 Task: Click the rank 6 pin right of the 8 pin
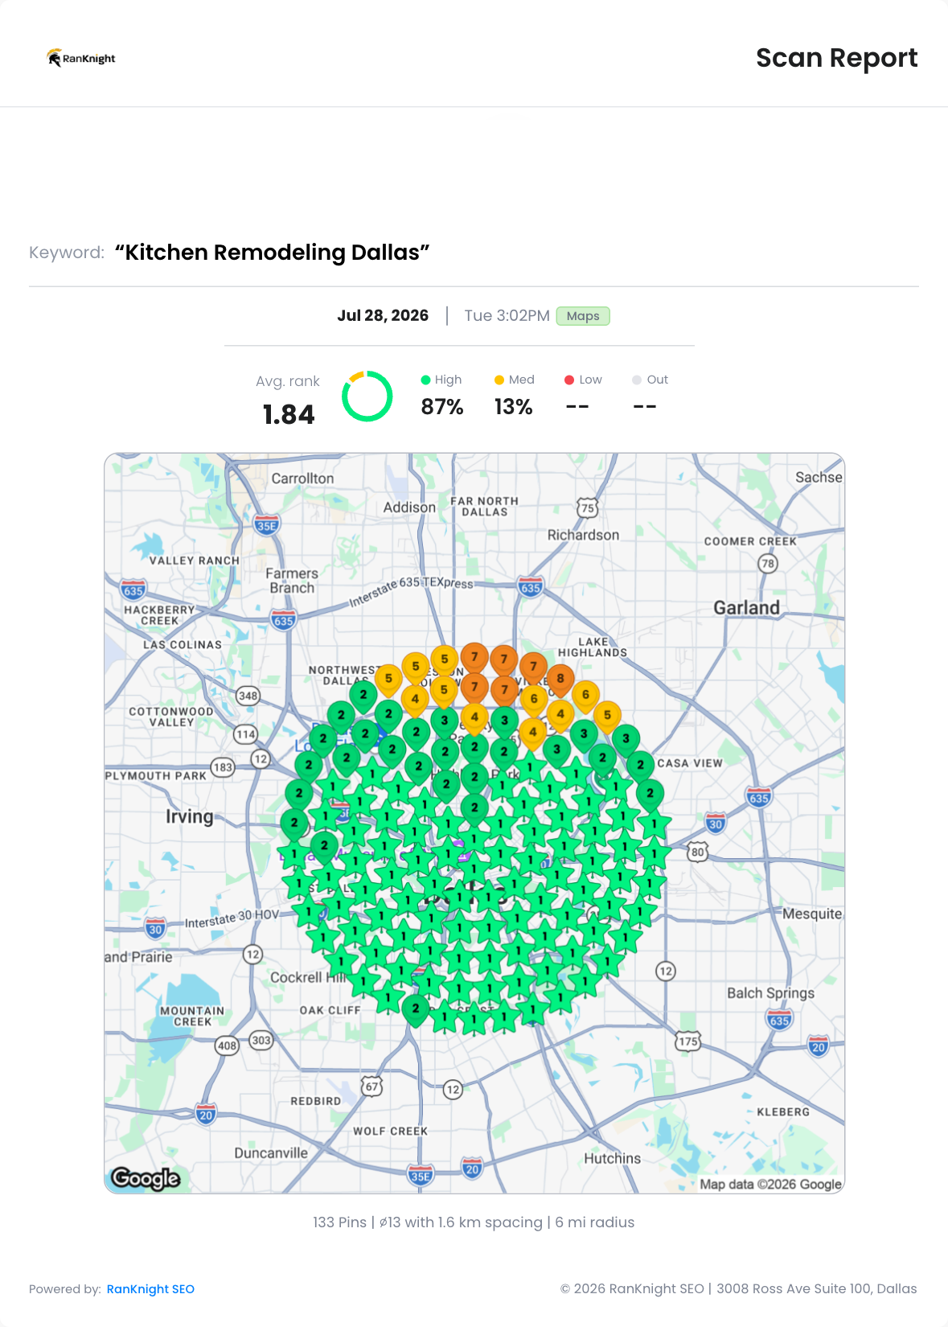pyautogui.click(x=585, y=696)
